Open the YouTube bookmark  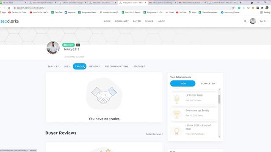(181, 12)
